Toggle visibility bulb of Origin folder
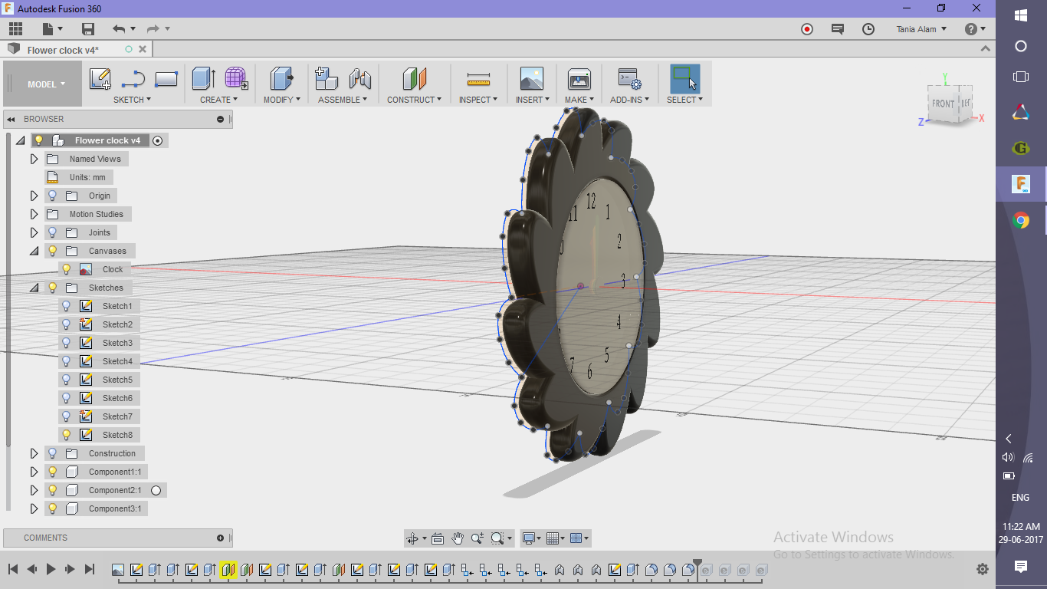The height and width of the screenshot is (589, 1047). pyautogui.click(x=52, y=196)
